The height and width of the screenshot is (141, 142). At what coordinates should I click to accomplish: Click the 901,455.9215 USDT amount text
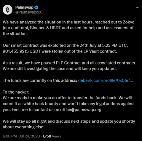pos(22,51)
